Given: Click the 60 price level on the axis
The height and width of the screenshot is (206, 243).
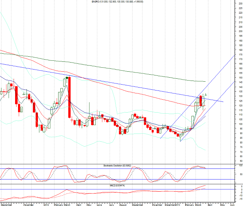Looking at the screenshot, I should [240, 161].
